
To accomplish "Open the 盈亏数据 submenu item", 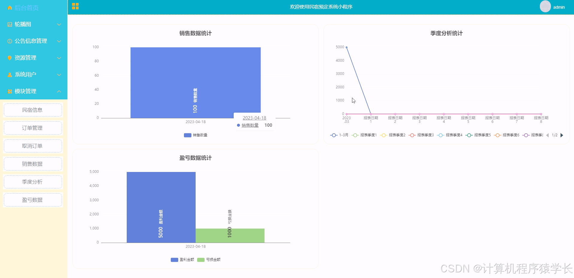I will click(33, 200).
